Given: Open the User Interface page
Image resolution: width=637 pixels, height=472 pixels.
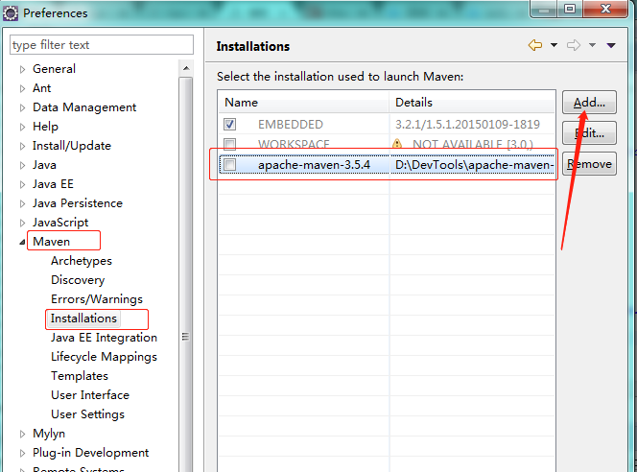Looking at the screenshot, I should (90, 395).
